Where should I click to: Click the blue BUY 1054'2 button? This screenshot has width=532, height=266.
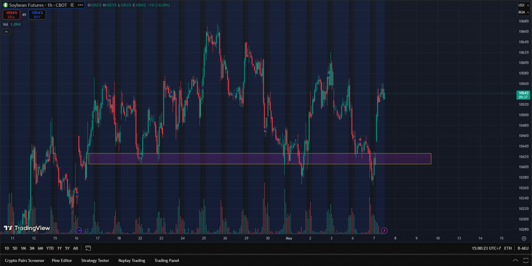click(37, 15)
